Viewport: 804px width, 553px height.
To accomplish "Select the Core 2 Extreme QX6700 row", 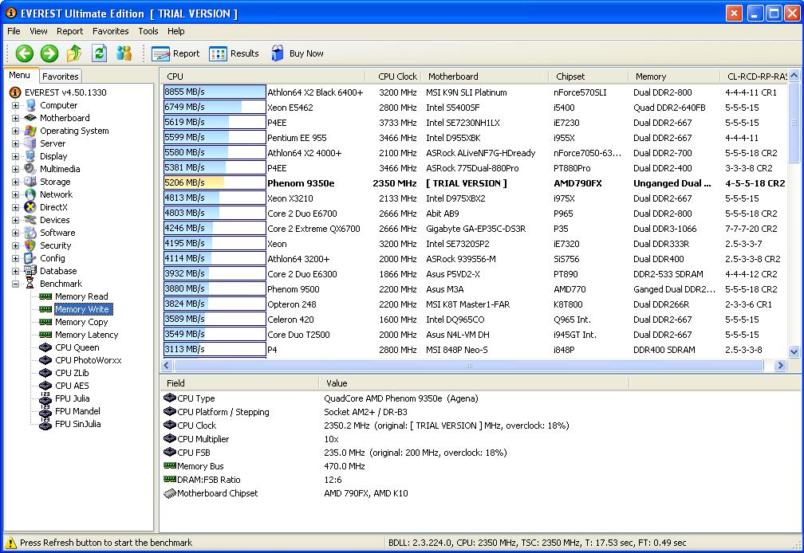I will (x=475, y=229).
